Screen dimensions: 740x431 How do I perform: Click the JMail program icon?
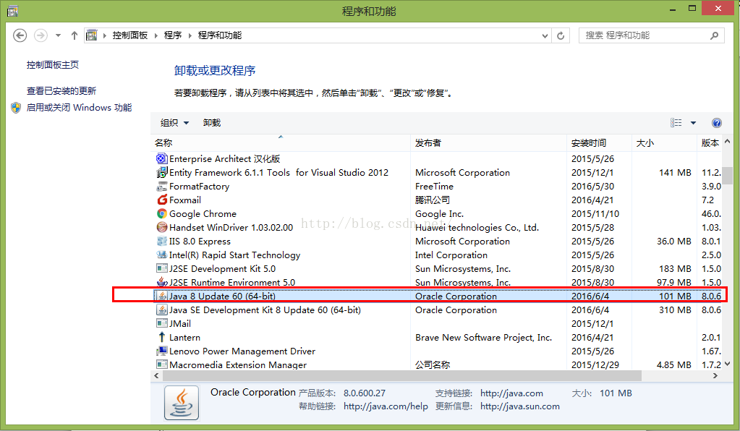pos(161,323)
